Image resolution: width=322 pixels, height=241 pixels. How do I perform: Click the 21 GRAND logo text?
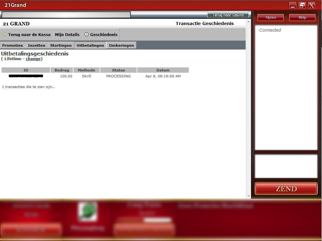(x=16, y=24)
